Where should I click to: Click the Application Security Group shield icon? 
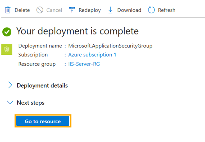coord(7,49)
